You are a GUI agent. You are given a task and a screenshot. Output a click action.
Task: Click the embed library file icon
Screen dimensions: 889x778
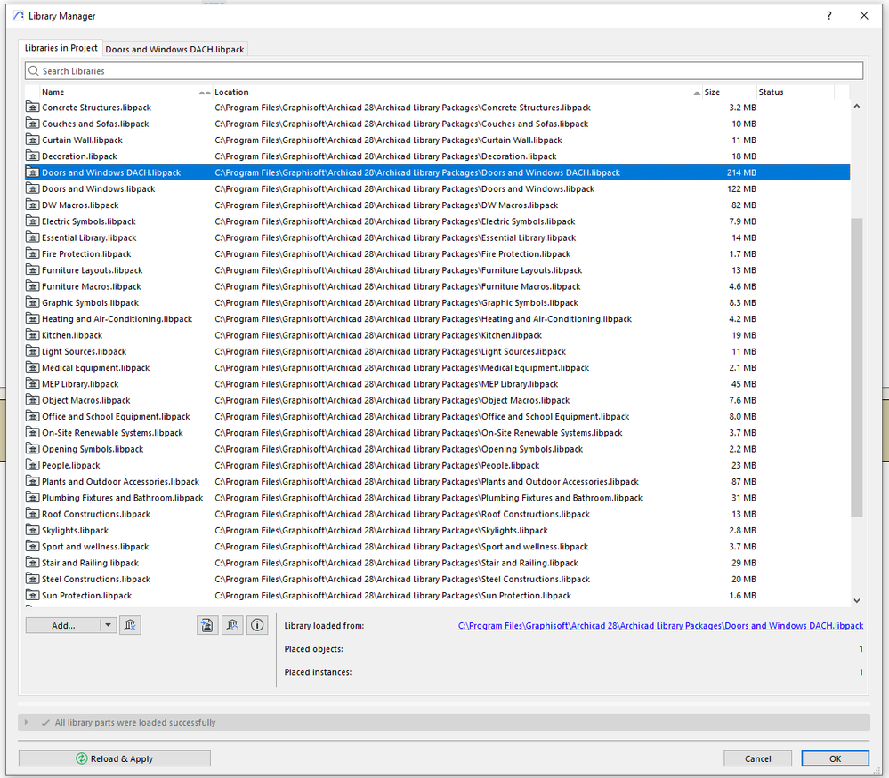pos(207,625)
